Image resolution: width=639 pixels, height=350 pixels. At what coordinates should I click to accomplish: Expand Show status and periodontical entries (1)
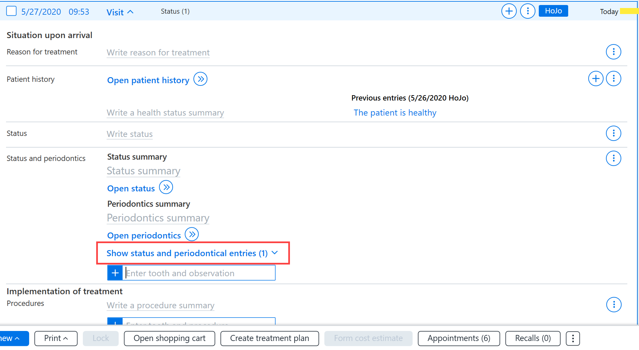coord(192,253)
